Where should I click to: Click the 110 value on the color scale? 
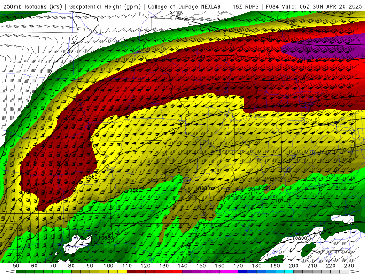click(x=127, y=266)
